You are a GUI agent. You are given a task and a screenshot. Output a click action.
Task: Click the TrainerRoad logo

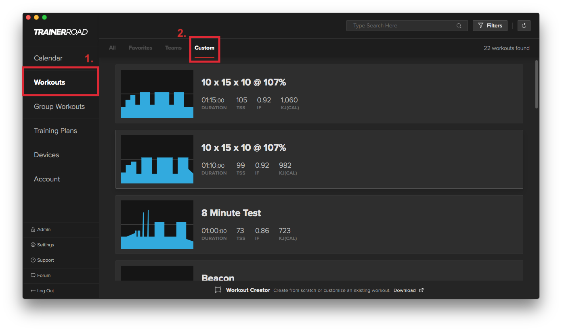point(61,32)
